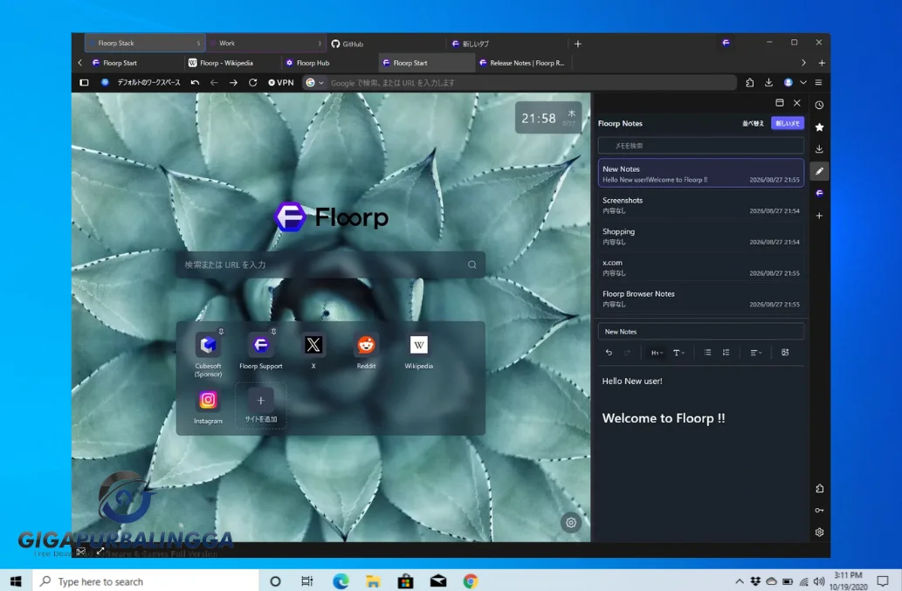
Task: Select the Floorp Stack tab group
Action: (144, 43)
